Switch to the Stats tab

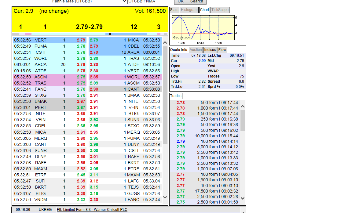click(x=174, y=9)
